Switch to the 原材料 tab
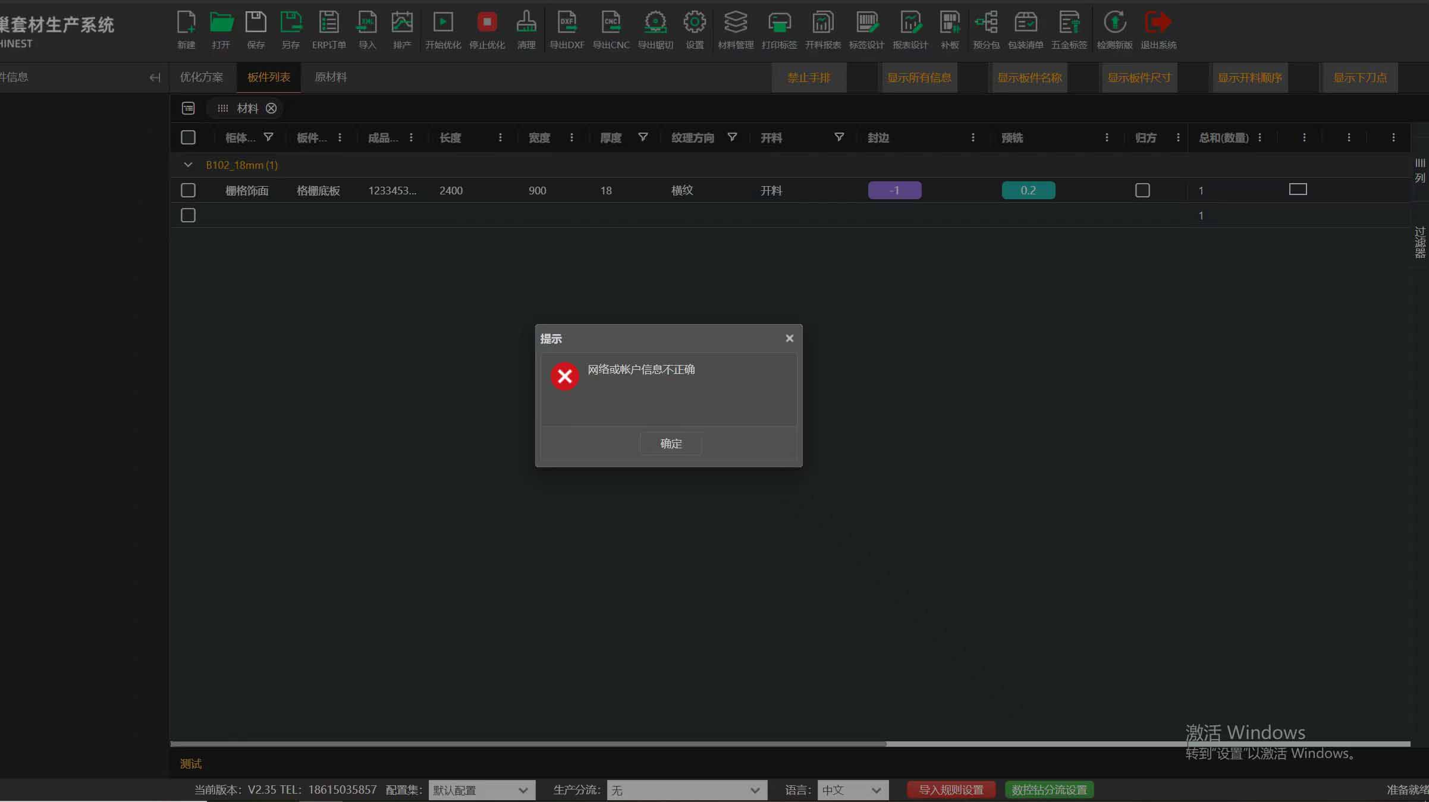Viewport: 1429px width, 802px height. 331,77
